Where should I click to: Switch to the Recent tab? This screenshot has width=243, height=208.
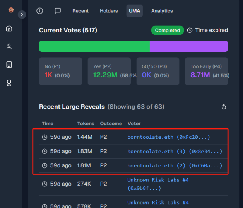pos(80,11)
